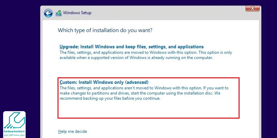277x138 pixels.
Task: Open the Help me decide link
Action: pyautogui.click(x=73, y=131)
